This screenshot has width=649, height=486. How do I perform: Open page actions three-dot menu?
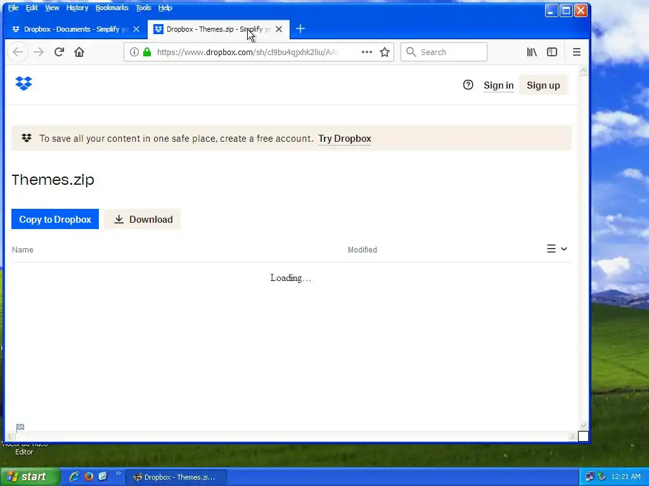[x=367, y=52]
